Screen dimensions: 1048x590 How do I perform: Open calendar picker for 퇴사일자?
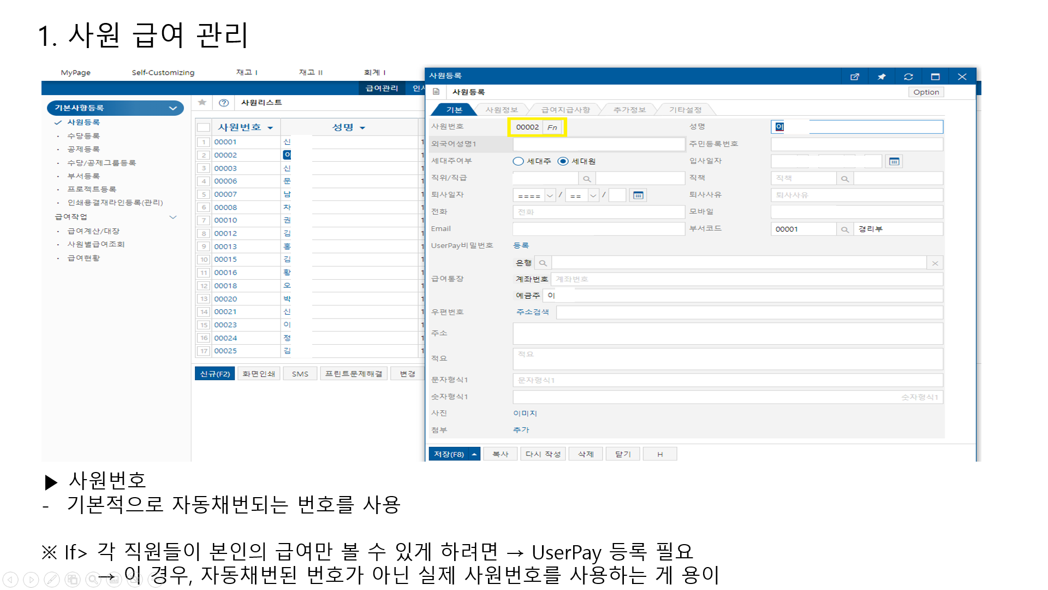point(638,195)
